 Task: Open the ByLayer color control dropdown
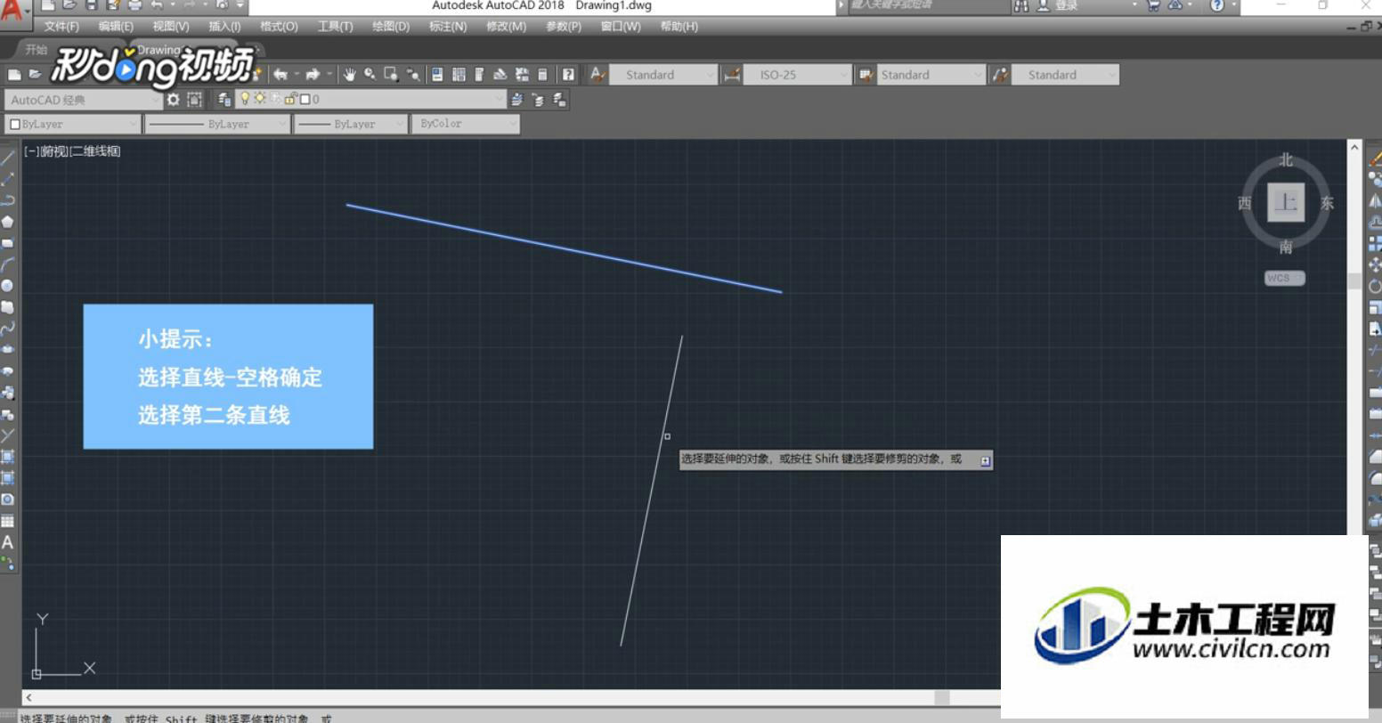pos(73,124)
